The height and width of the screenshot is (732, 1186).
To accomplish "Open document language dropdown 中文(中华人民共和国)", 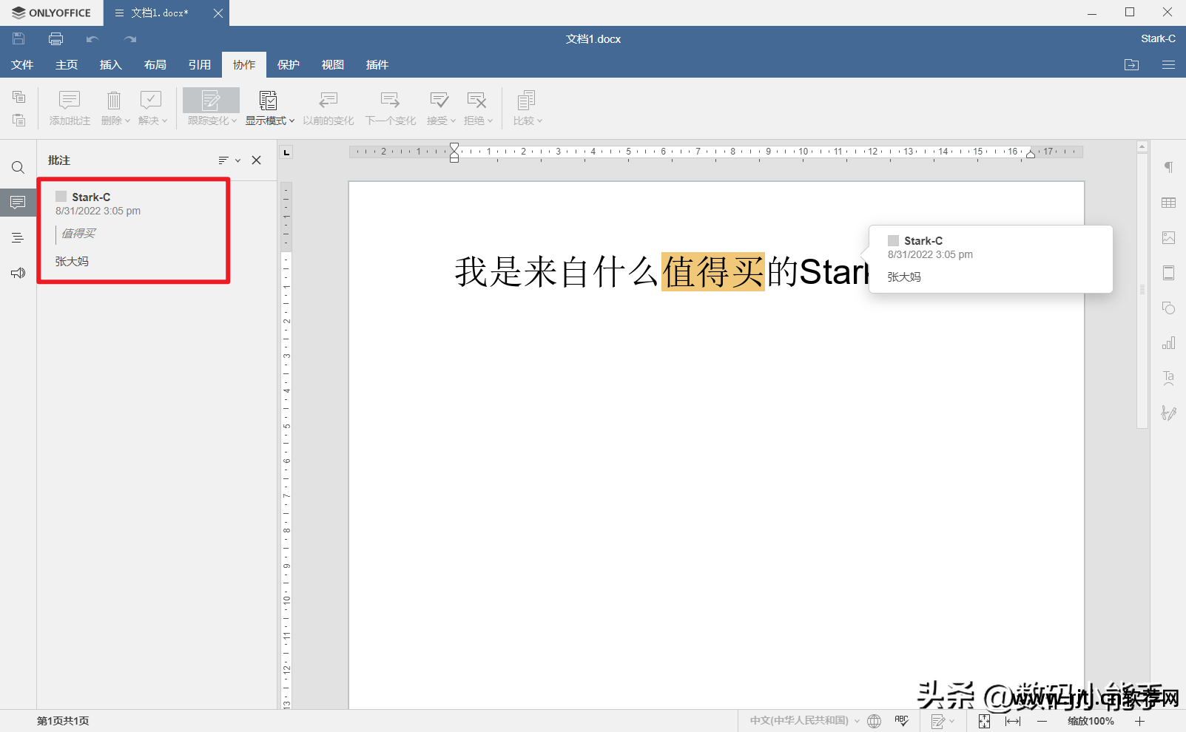I will tap(804, 721).
